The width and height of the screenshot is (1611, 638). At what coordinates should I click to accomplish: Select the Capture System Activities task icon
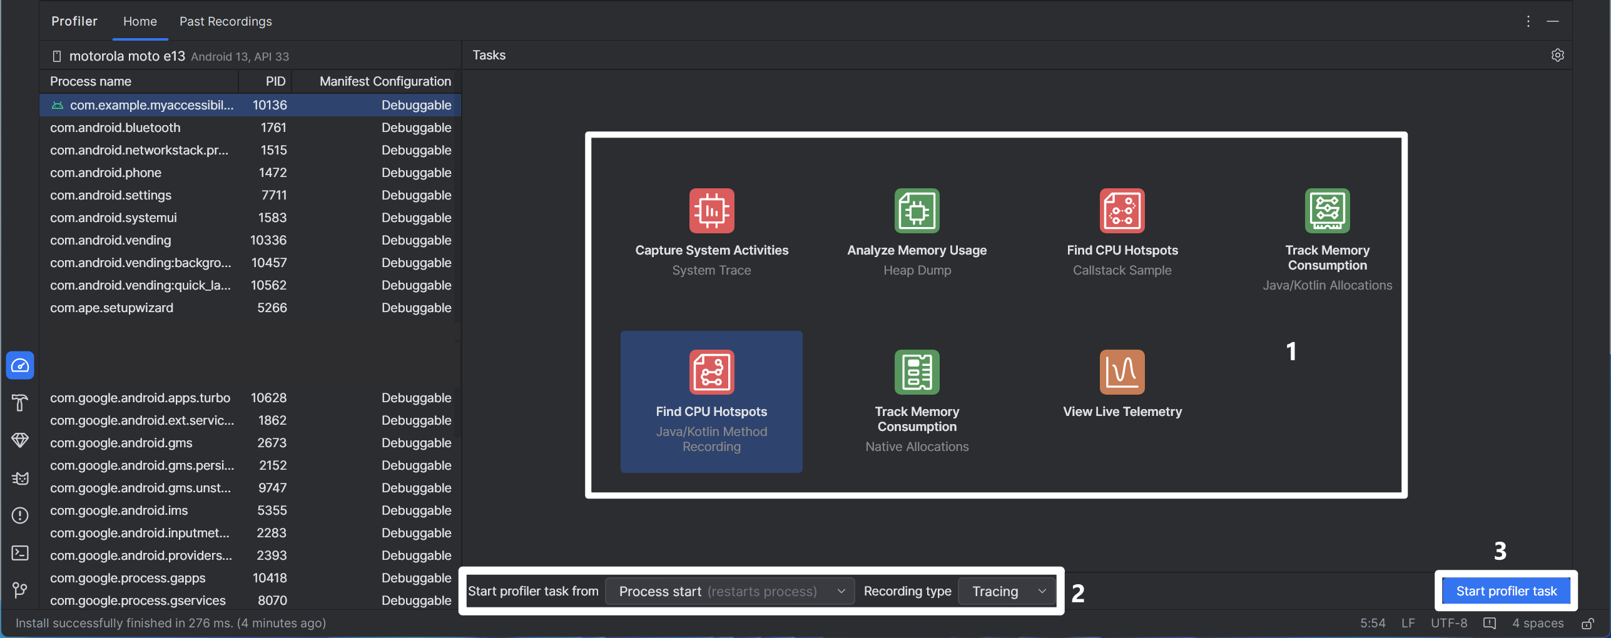coord(711,211)
